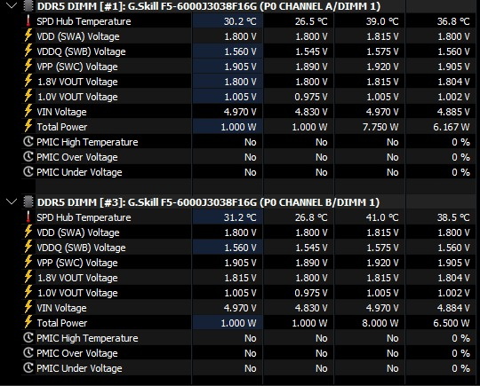Click the memory chip icon for DIMM #1

click(x=28, y=6)
